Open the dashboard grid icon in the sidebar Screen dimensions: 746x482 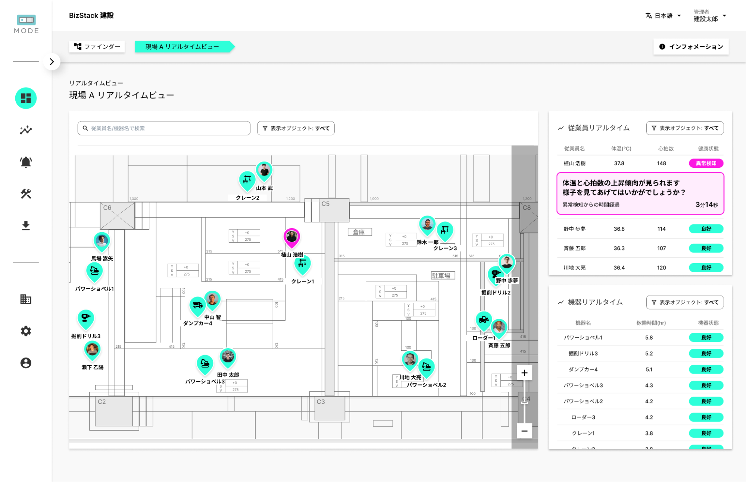click(x=25, y=98)
